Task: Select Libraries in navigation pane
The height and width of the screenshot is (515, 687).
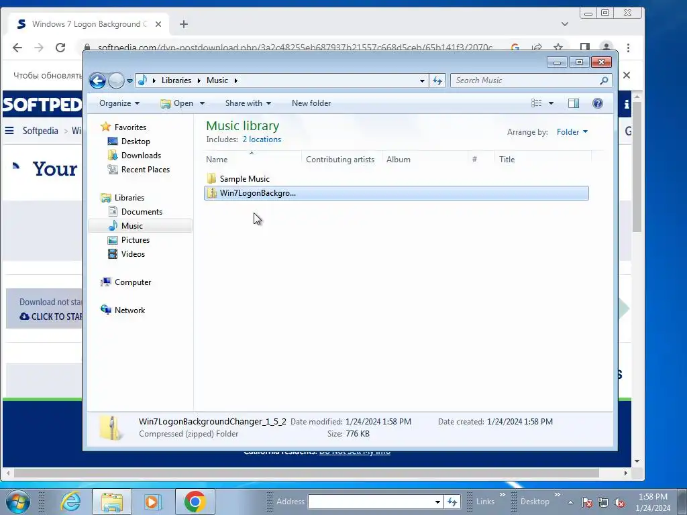Action: tap(129, 198)
